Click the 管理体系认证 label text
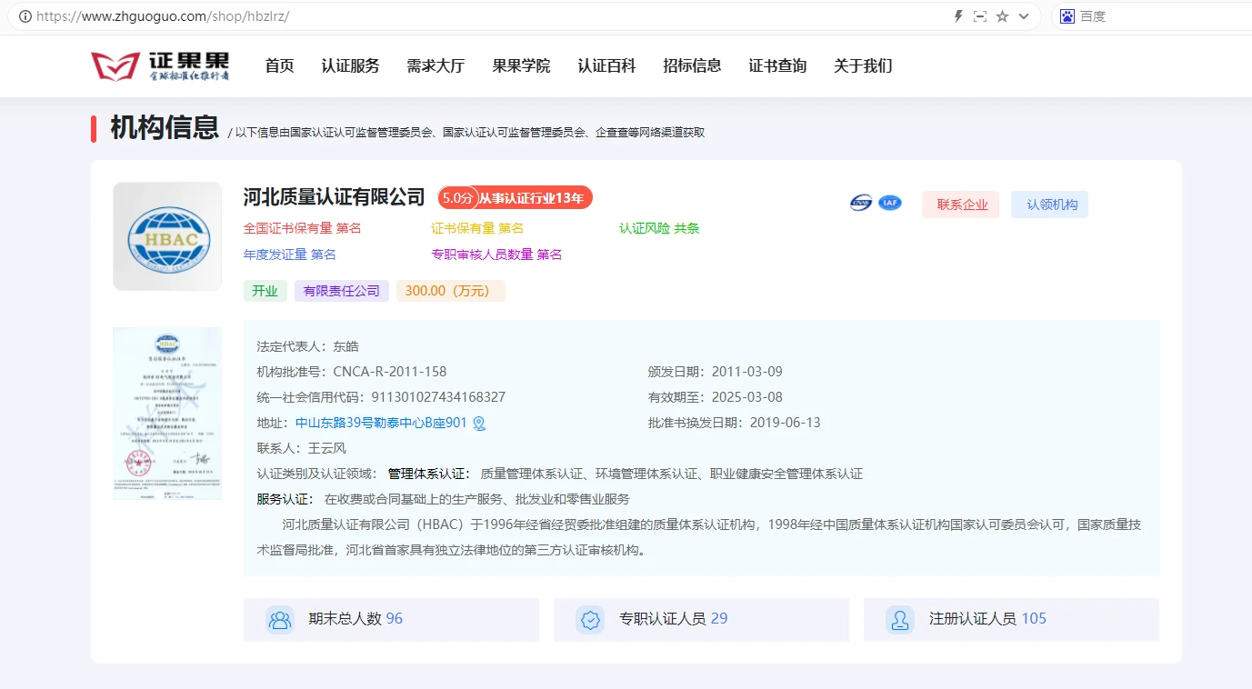This screenshot has height=689, width=1252. point(429,474)
